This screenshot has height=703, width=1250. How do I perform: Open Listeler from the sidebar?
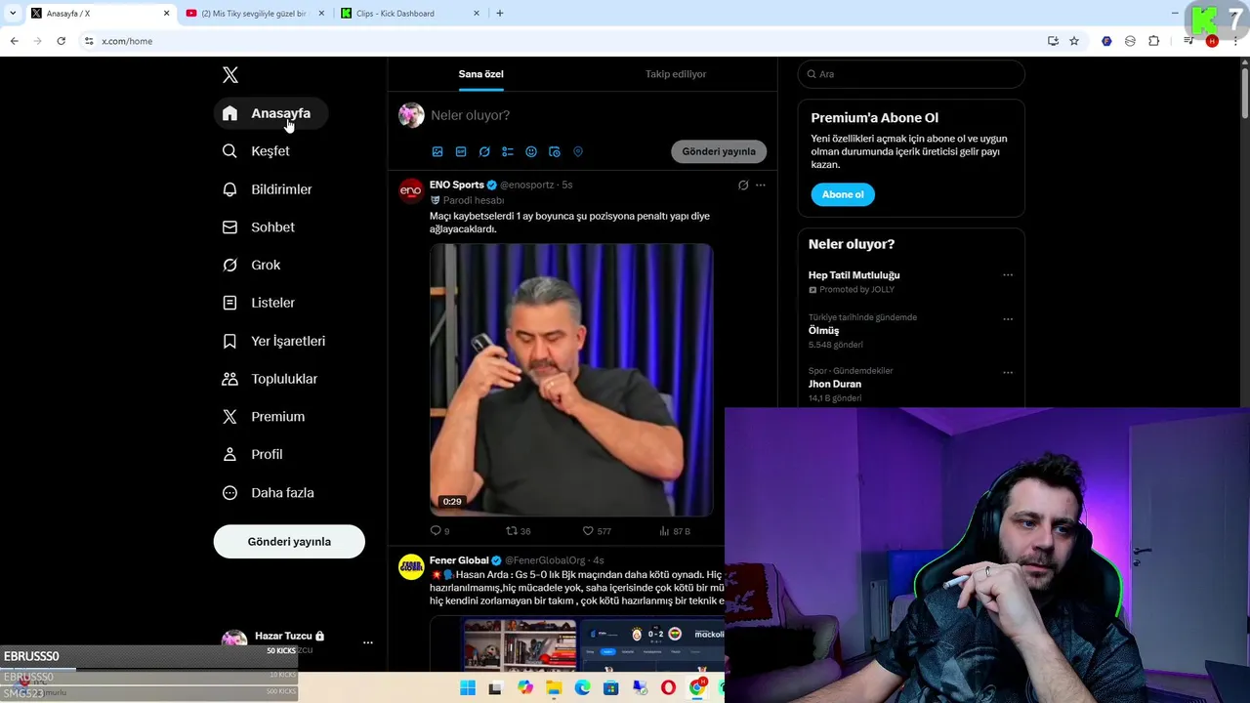pos(259,303)
